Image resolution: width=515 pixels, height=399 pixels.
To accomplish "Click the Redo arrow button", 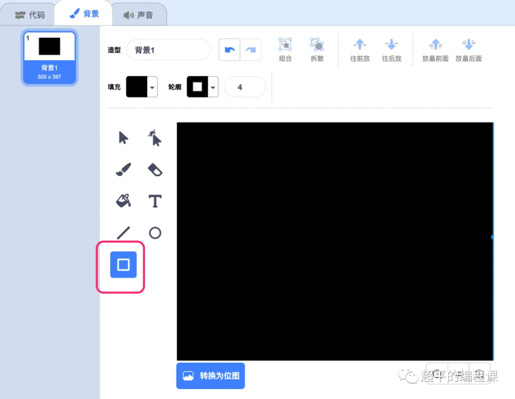I will pyautogui.click(x=250, y=50).
